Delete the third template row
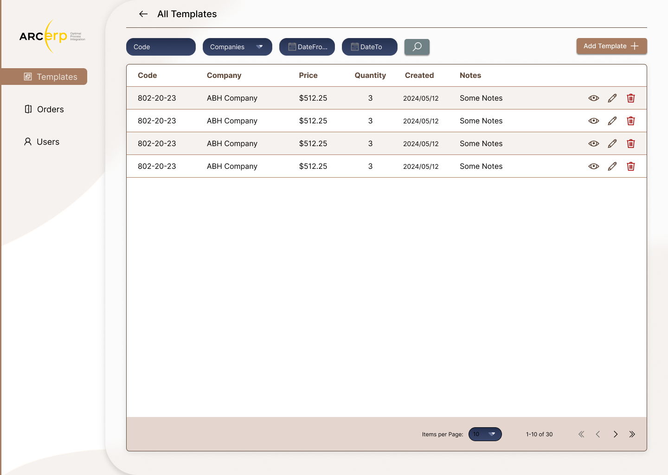This screenshot has height=475, width=668. [x=631, y=143]
